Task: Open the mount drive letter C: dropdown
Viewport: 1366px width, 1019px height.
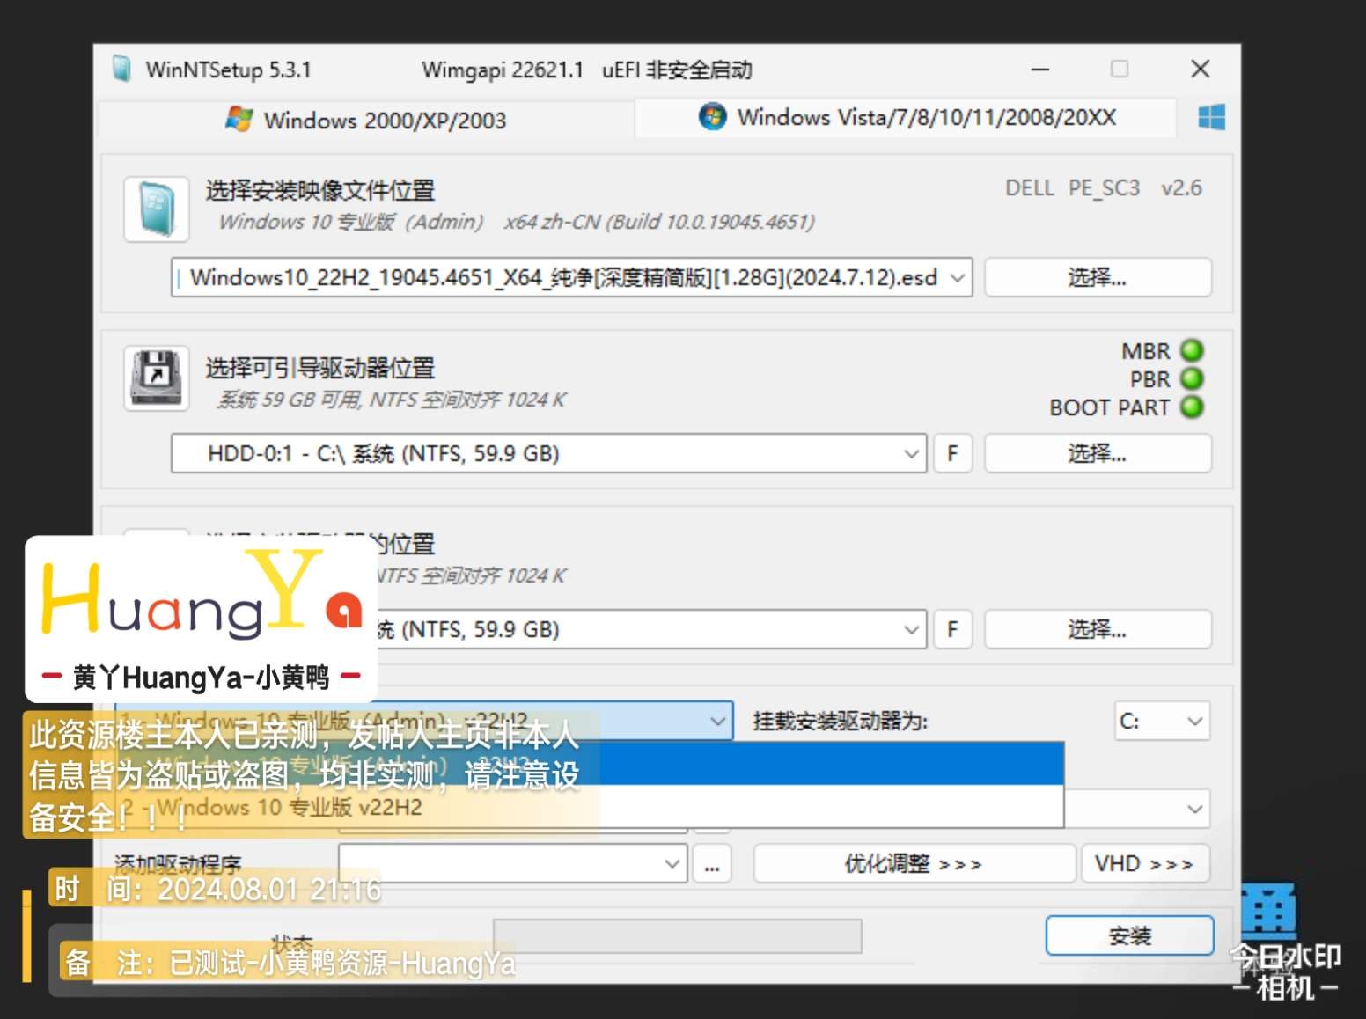Action: (x=1193, y=722)
